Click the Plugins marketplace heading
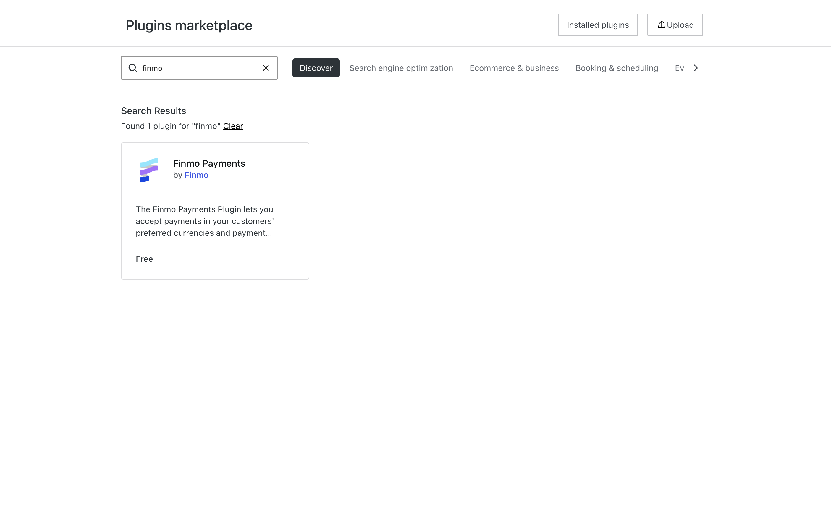Viewport: 831px width, 520px height. [x=189, y=25]
